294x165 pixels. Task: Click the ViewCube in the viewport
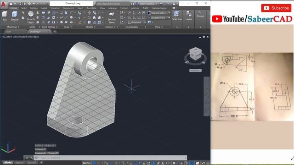pos(196,54)
